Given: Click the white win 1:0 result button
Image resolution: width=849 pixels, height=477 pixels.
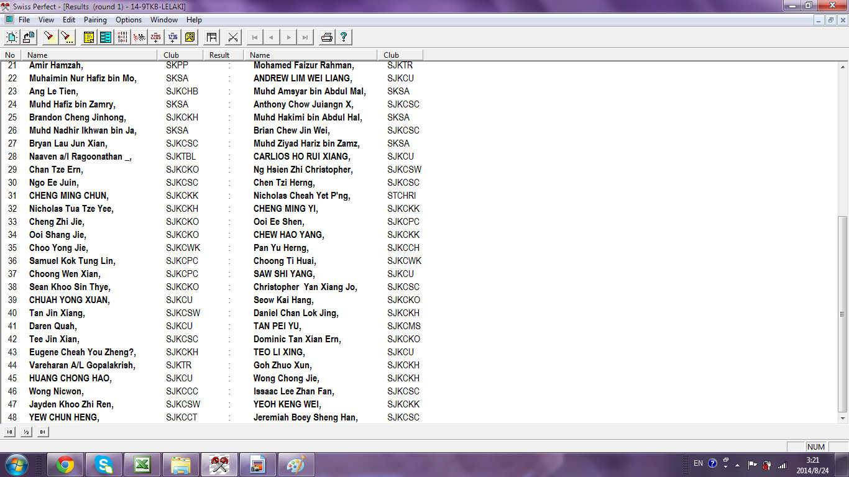Looking at the screenshot, I should pos(11,432).
